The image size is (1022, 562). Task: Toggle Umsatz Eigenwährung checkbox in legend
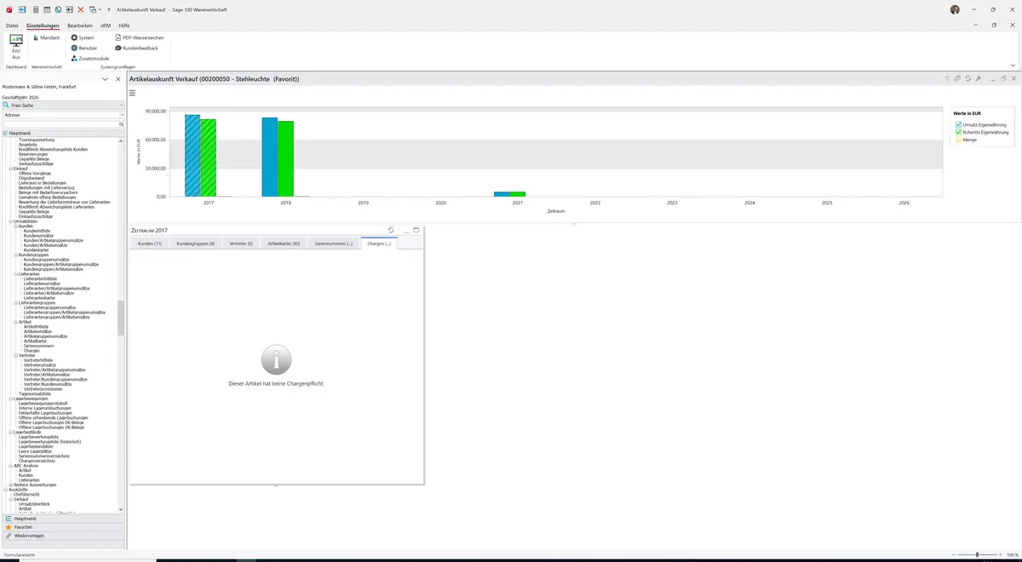[x=959, y=124]
